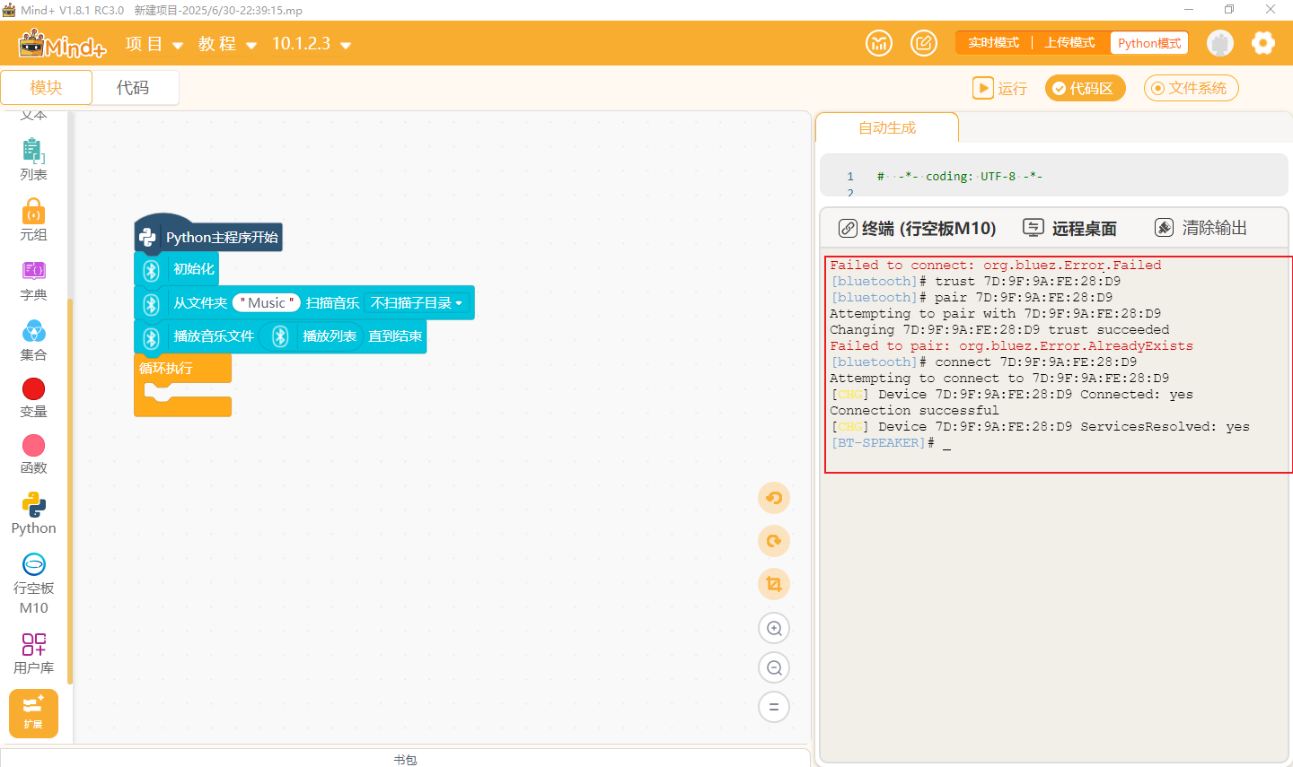Click the [BT-SPEAKER]# terminal prompt
The width and height of the screenshot is (1293, 767).
(x=882, y=443)
